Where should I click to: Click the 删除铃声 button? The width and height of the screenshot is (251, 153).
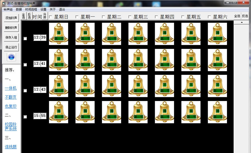pos(11,28)
